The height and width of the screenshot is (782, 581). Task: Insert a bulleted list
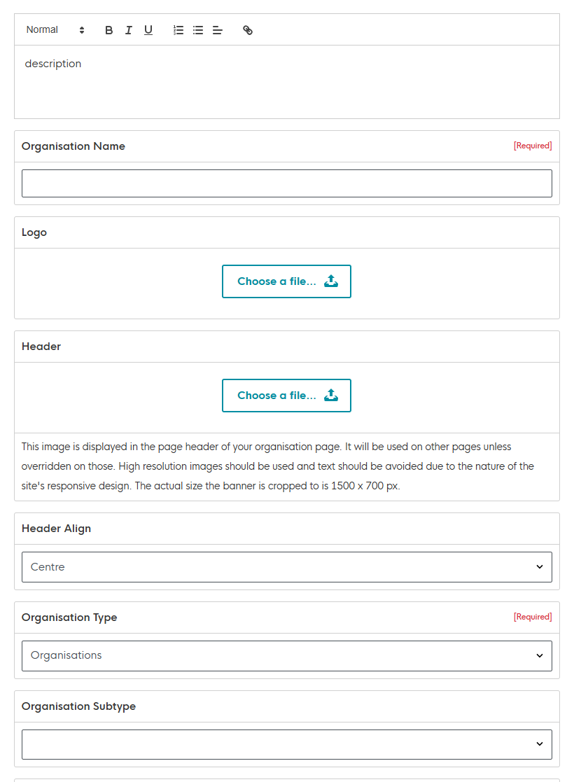point(198,30)
